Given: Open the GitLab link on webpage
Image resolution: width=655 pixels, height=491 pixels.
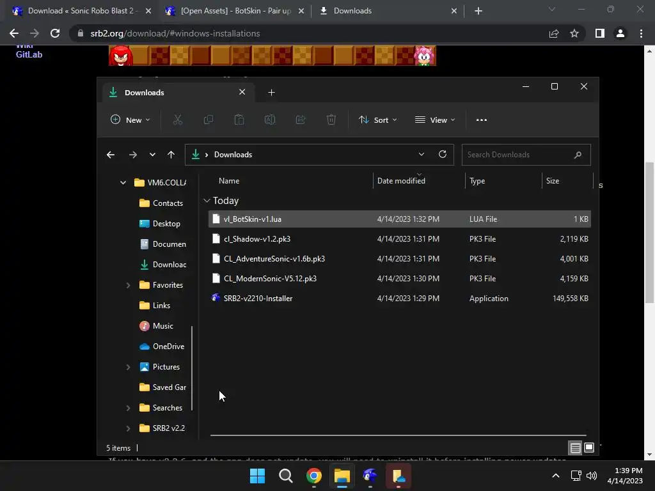Looking at the screenshot, I should 29,55.
